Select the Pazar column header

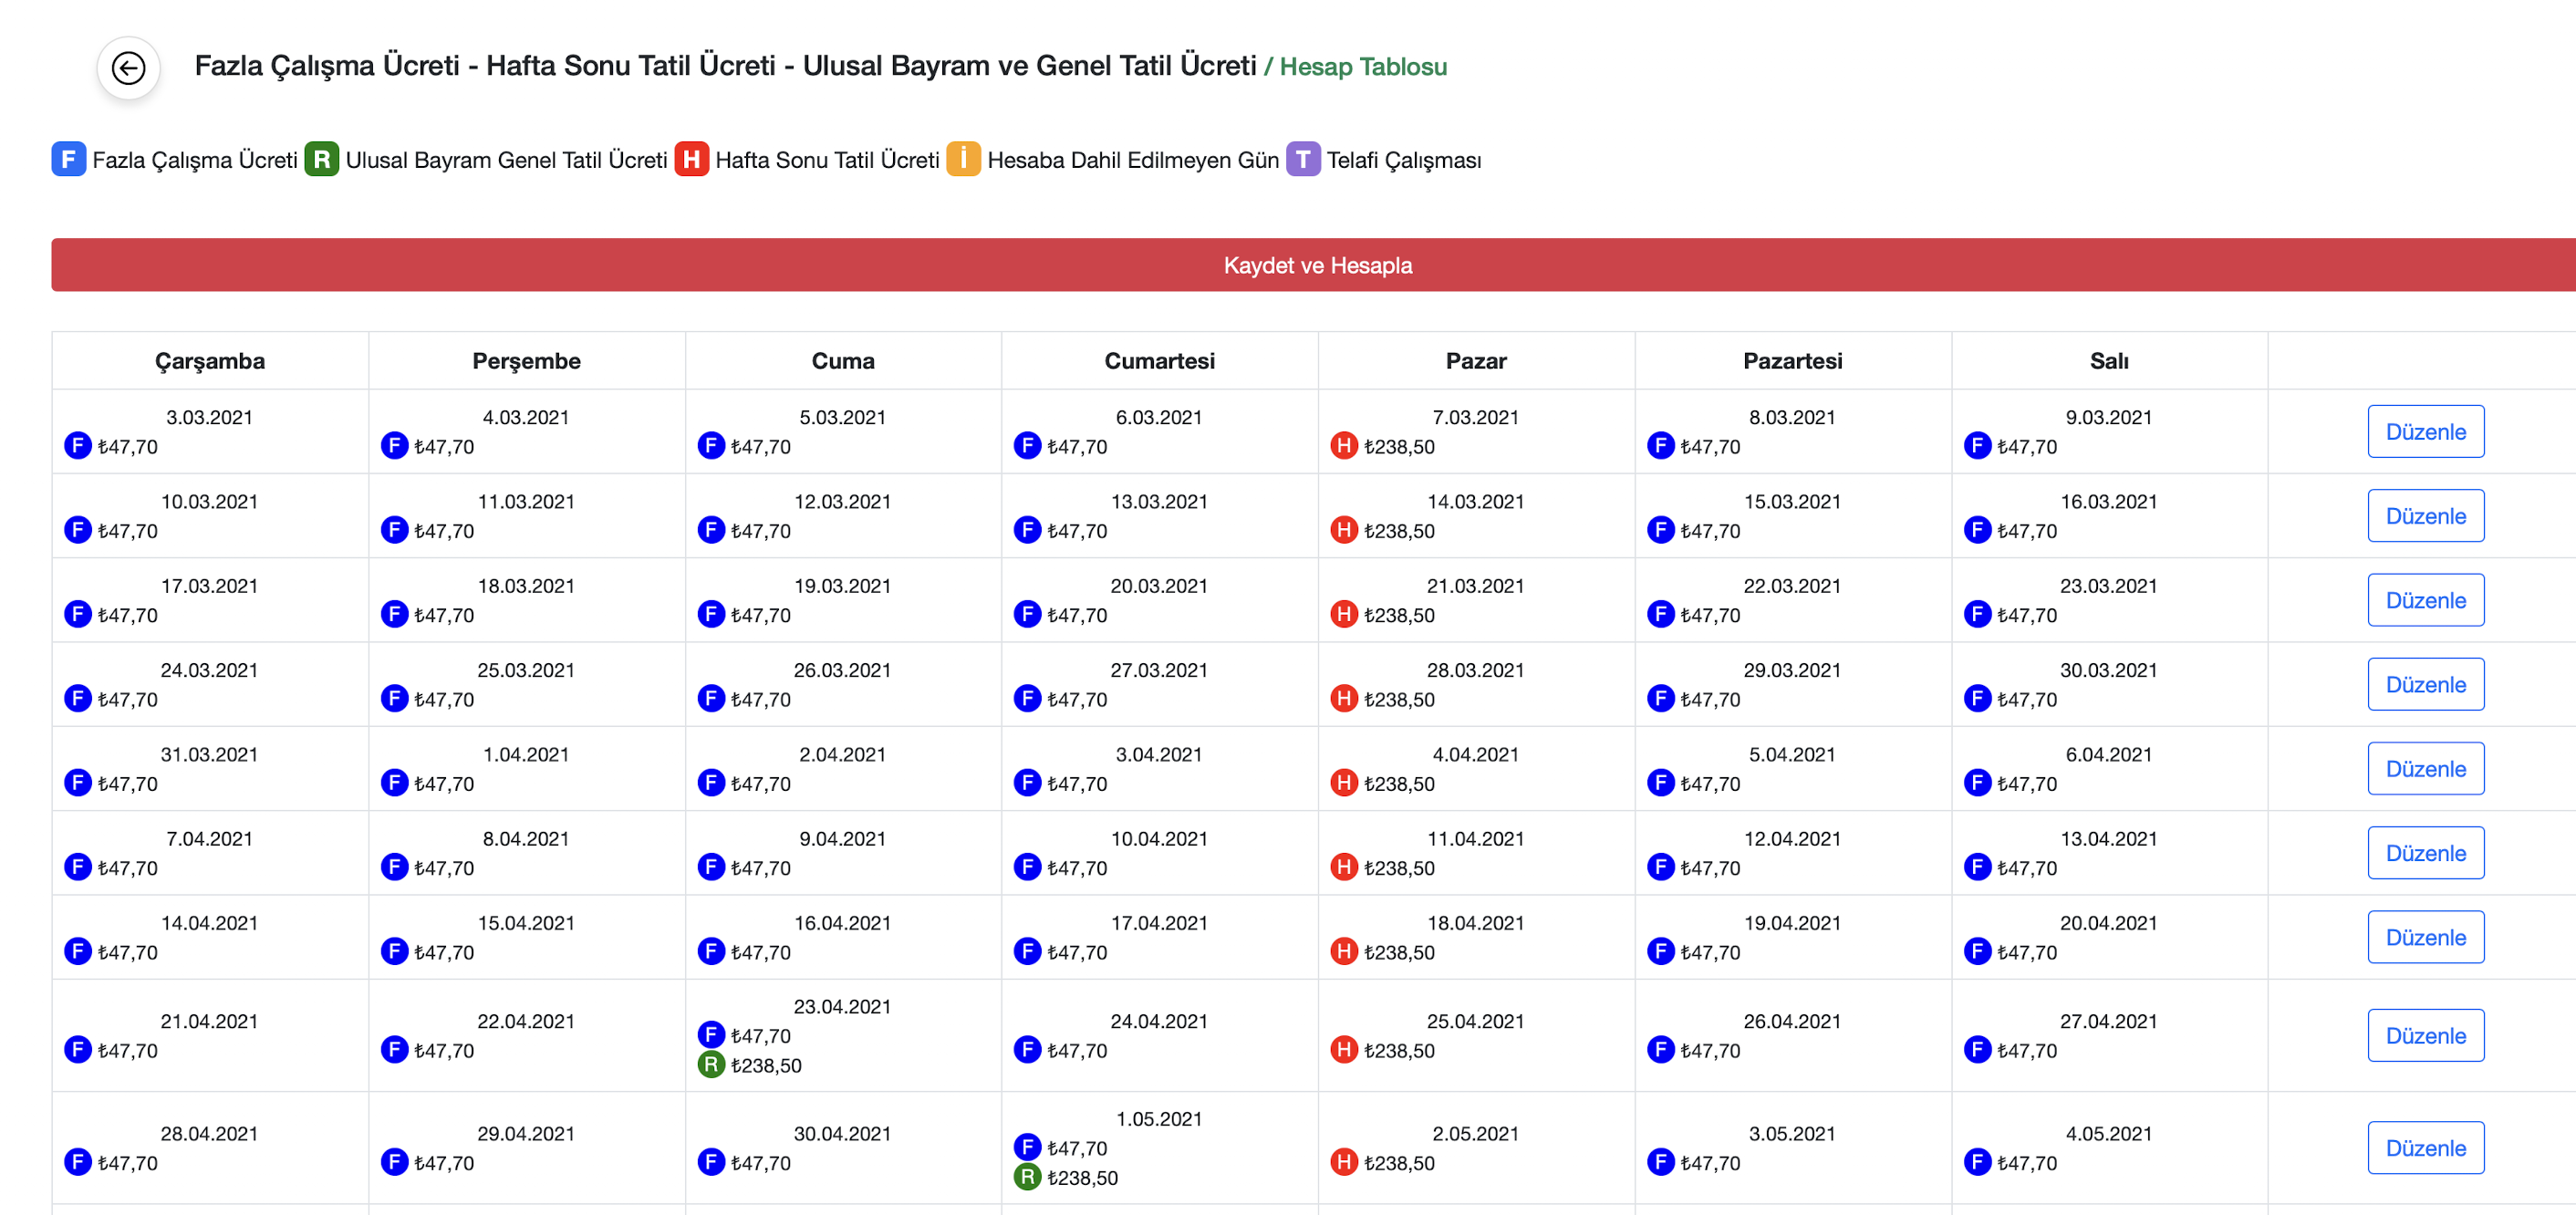coord(1475,361)
